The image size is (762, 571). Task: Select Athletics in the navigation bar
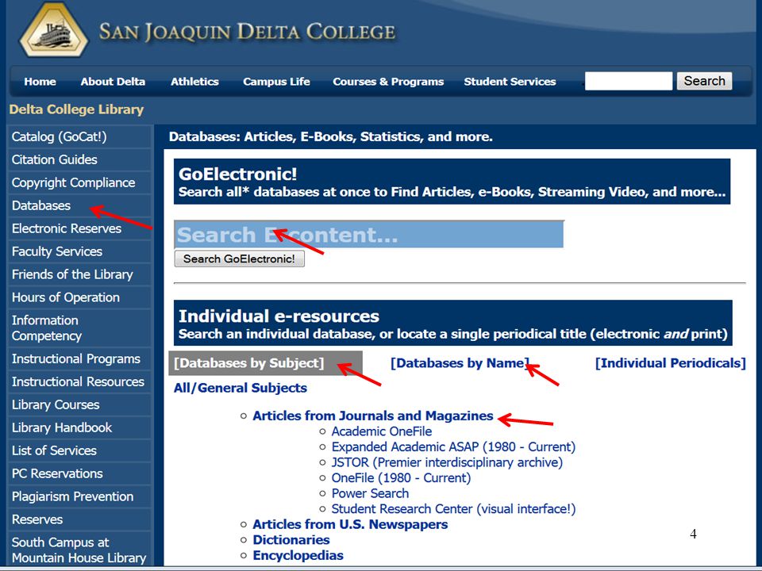(x=194, y=82)
